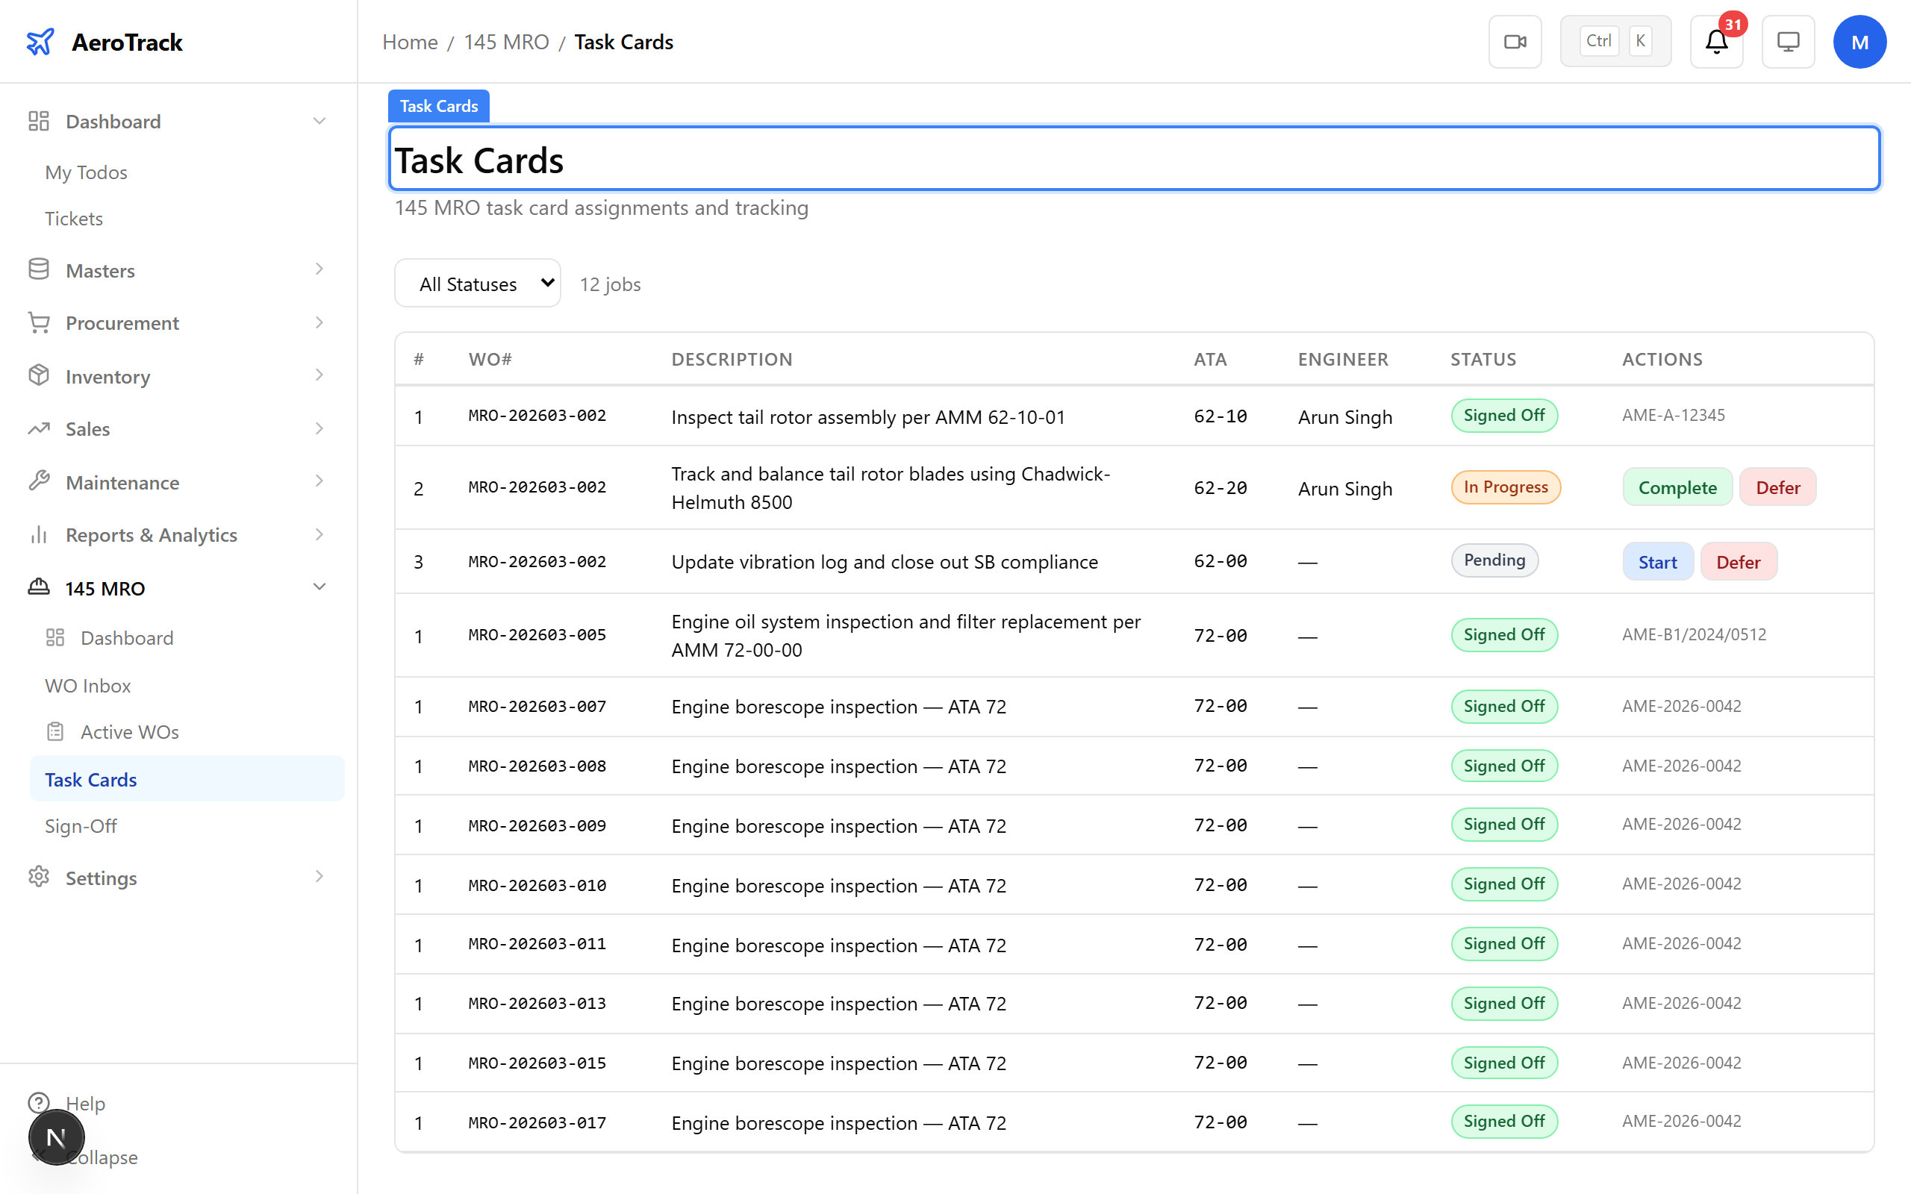Click the video camera icon in the header
1911x1194 pixels.
click(x=1515, y=42)
